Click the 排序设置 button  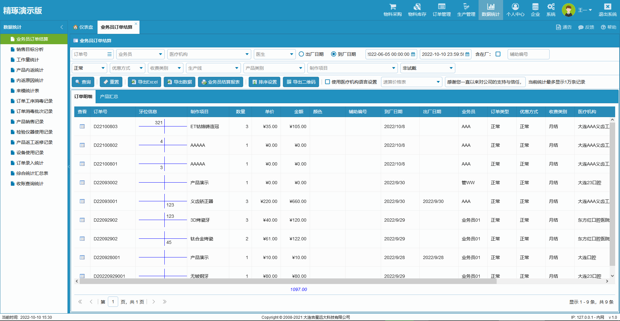coord(264,82)
